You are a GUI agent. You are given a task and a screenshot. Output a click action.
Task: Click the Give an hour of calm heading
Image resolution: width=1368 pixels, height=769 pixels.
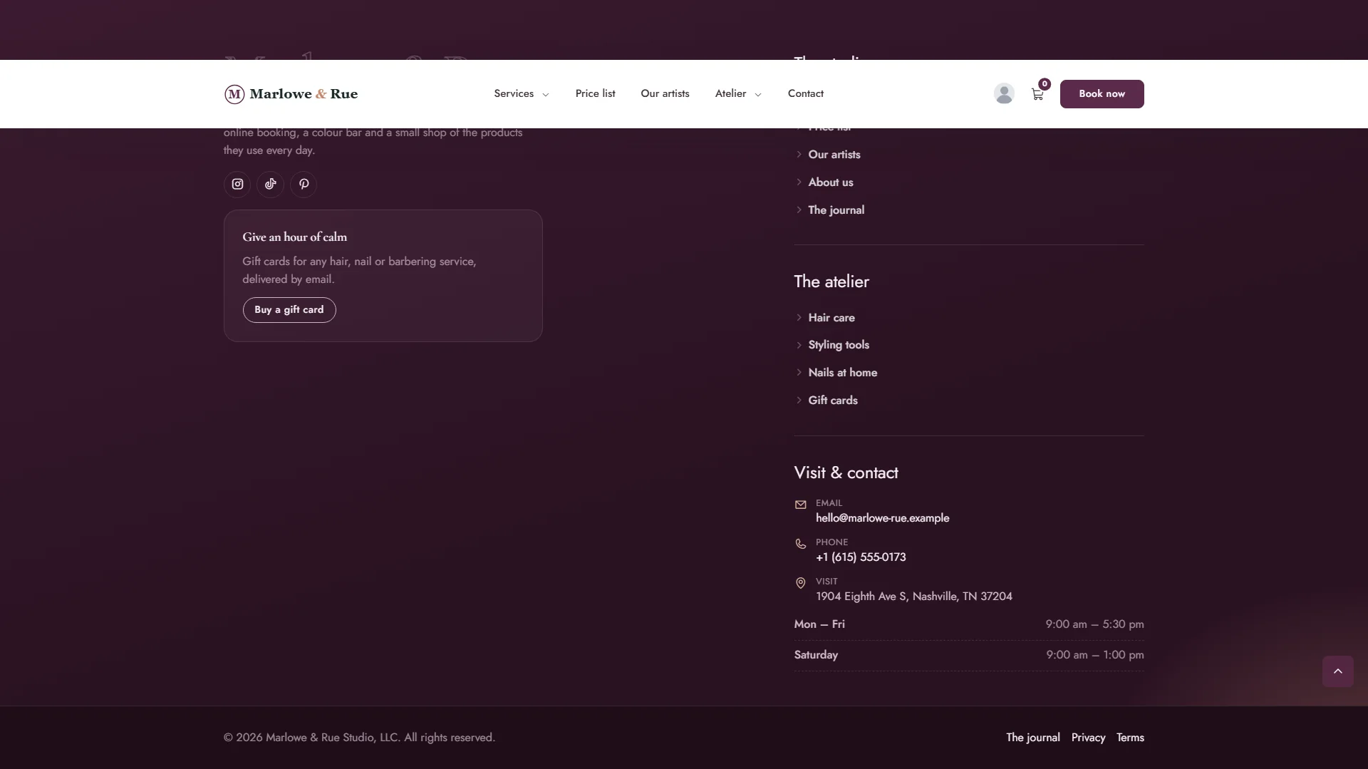tap(294, 237)
